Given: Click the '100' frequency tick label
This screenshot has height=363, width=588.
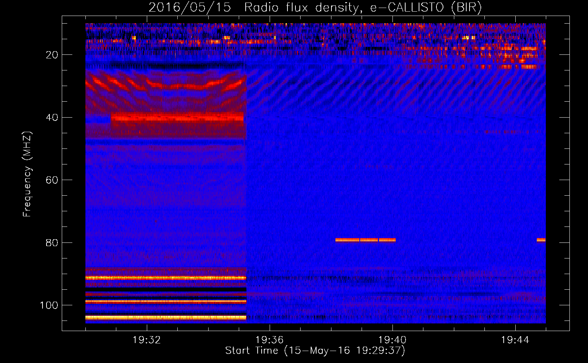Looking at the screenshot, I should point(49,305).
